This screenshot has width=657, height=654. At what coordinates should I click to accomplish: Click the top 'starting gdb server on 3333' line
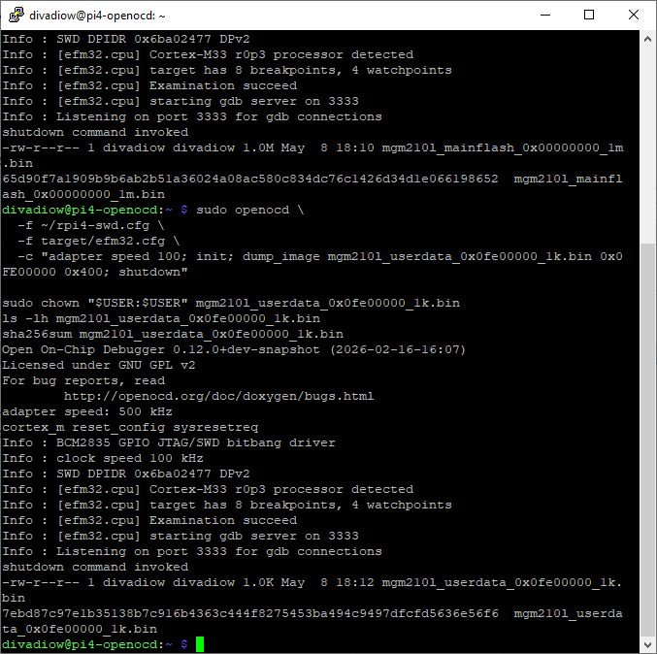click(181, 101)
